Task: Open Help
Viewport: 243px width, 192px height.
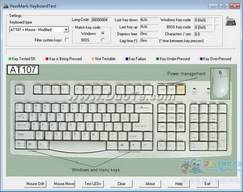Action: 179,184
